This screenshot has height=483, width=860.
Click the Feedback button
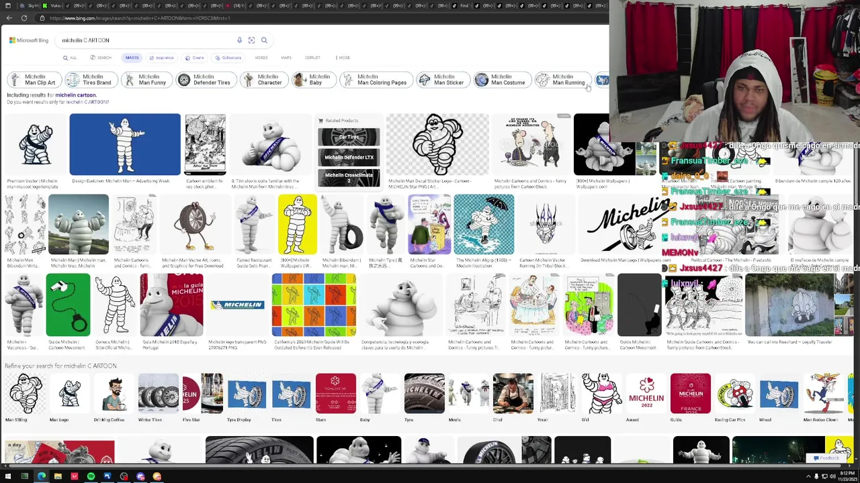[825, 458]
